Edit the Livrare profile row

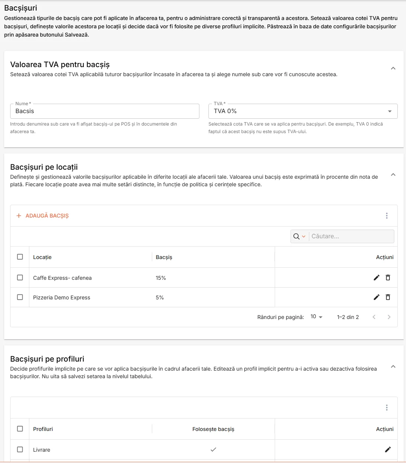(388, 449)
